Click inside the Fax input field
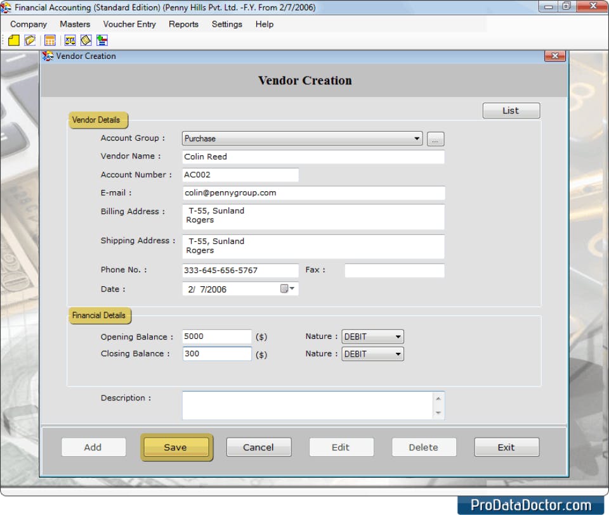Screen dimensions: 609x515 coord(393,270)
